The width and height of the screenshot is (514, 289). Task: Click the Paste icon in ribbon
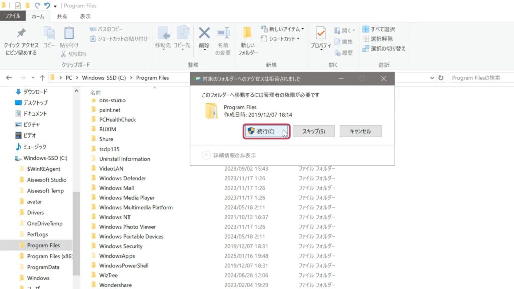(x=69, y=33)
